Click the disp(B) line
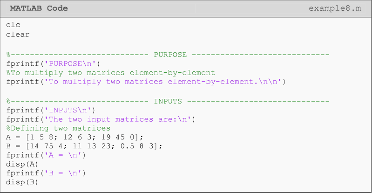The height and width of the screenshot is (194, 372). pos(22,182)
